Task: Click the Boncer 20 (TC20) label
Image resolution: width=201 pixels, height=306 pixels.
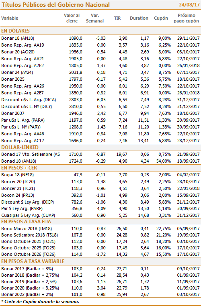Action: [x=18, y=182]
